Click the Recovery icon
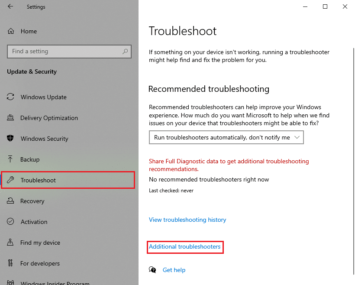This screenshot has height=285, width=355. click(x=11, y=201)
